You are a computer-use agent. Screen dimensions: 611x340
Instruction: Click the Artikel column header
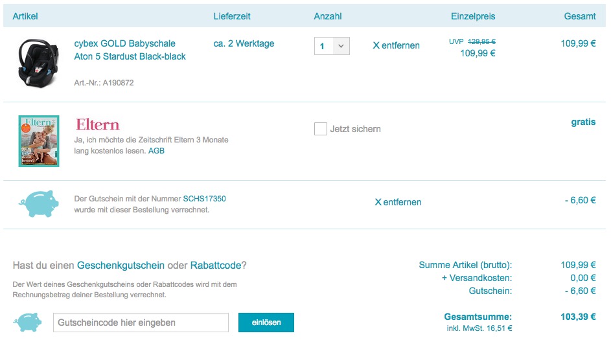point(25,16)
